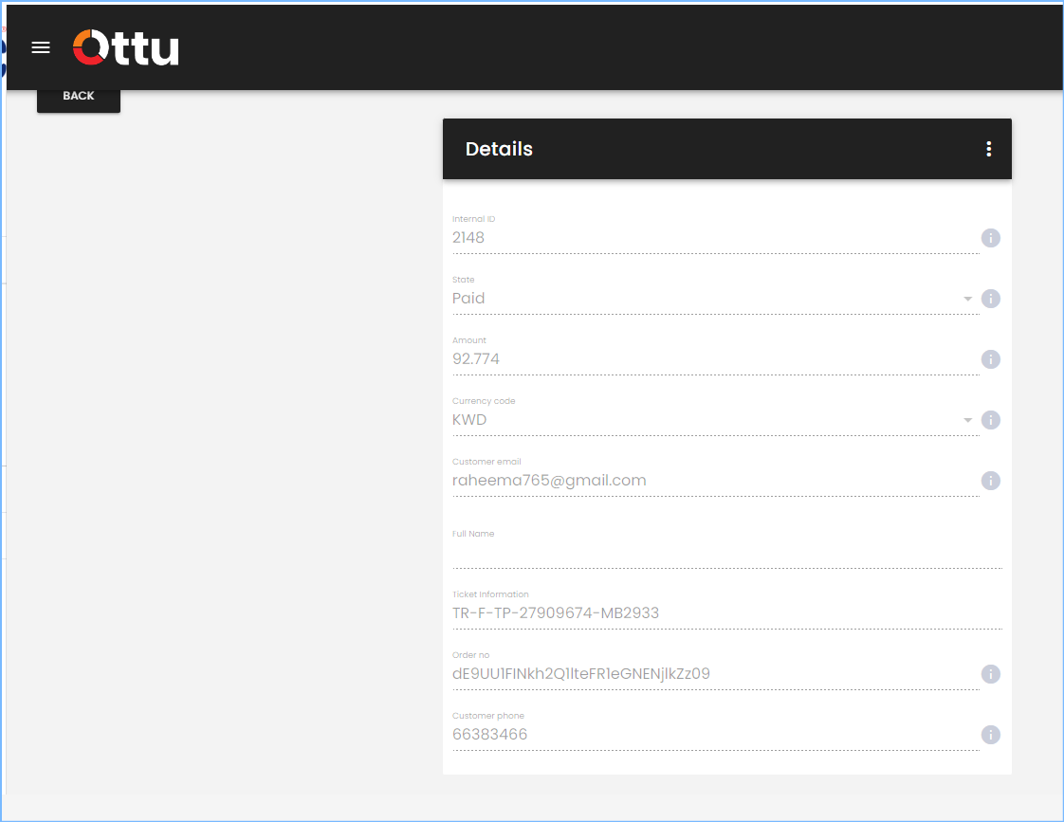Open the Details three-dot options menu
The height and width of the screenshot is (822, 1064).
point(989,149)
